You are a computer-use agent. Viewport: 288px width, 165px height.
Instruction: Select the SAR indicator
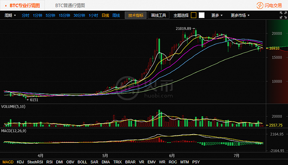[94, 162]
